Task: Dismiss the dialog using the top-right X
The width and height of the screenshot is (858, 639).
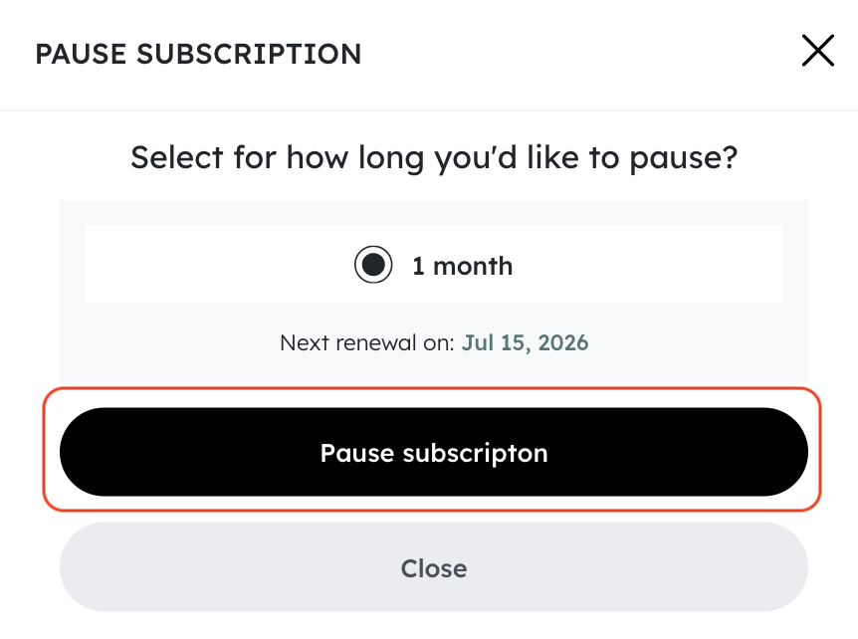Action: pos(817,52)
